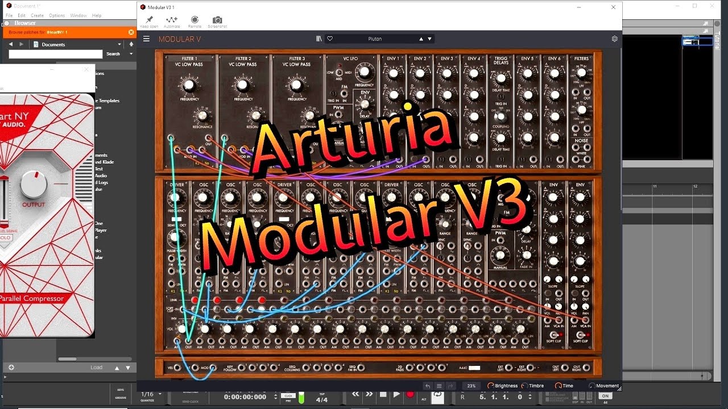Turn the Filter 1 Frequency knob
728x409 pixels.
[189, 85]
